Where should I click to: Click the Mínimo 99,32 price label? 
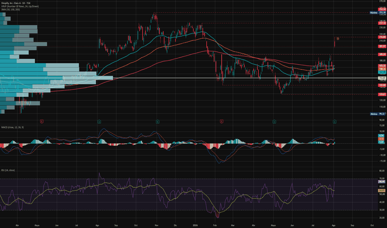pos(378,114)
